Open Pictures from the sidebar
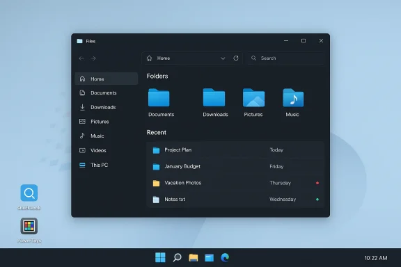 coord(107,122)
